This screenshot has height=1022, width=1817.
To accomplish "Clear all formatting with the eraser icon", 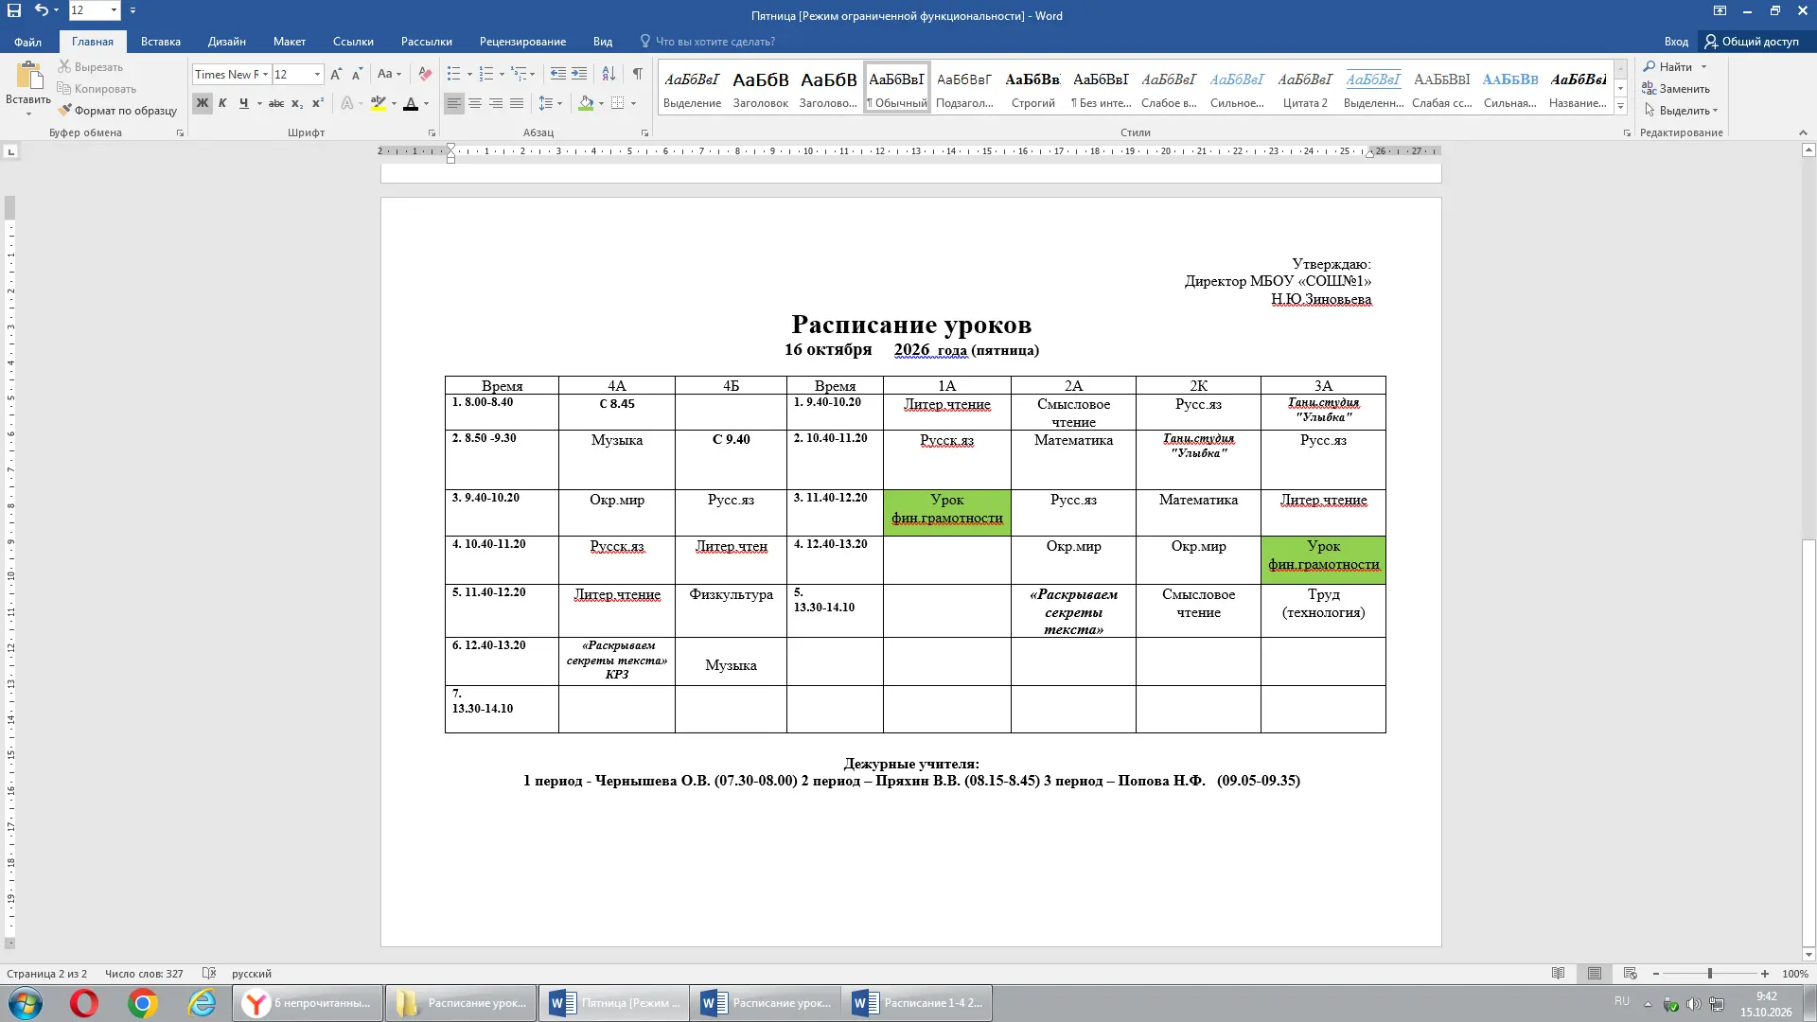I will pyautogui.click(x=425, y=74).
